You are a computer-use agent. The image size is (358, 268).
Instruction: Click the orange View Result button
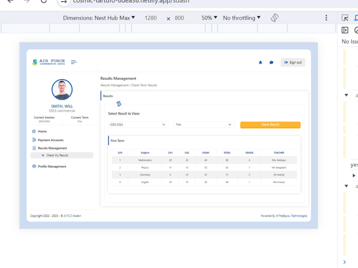270,125
